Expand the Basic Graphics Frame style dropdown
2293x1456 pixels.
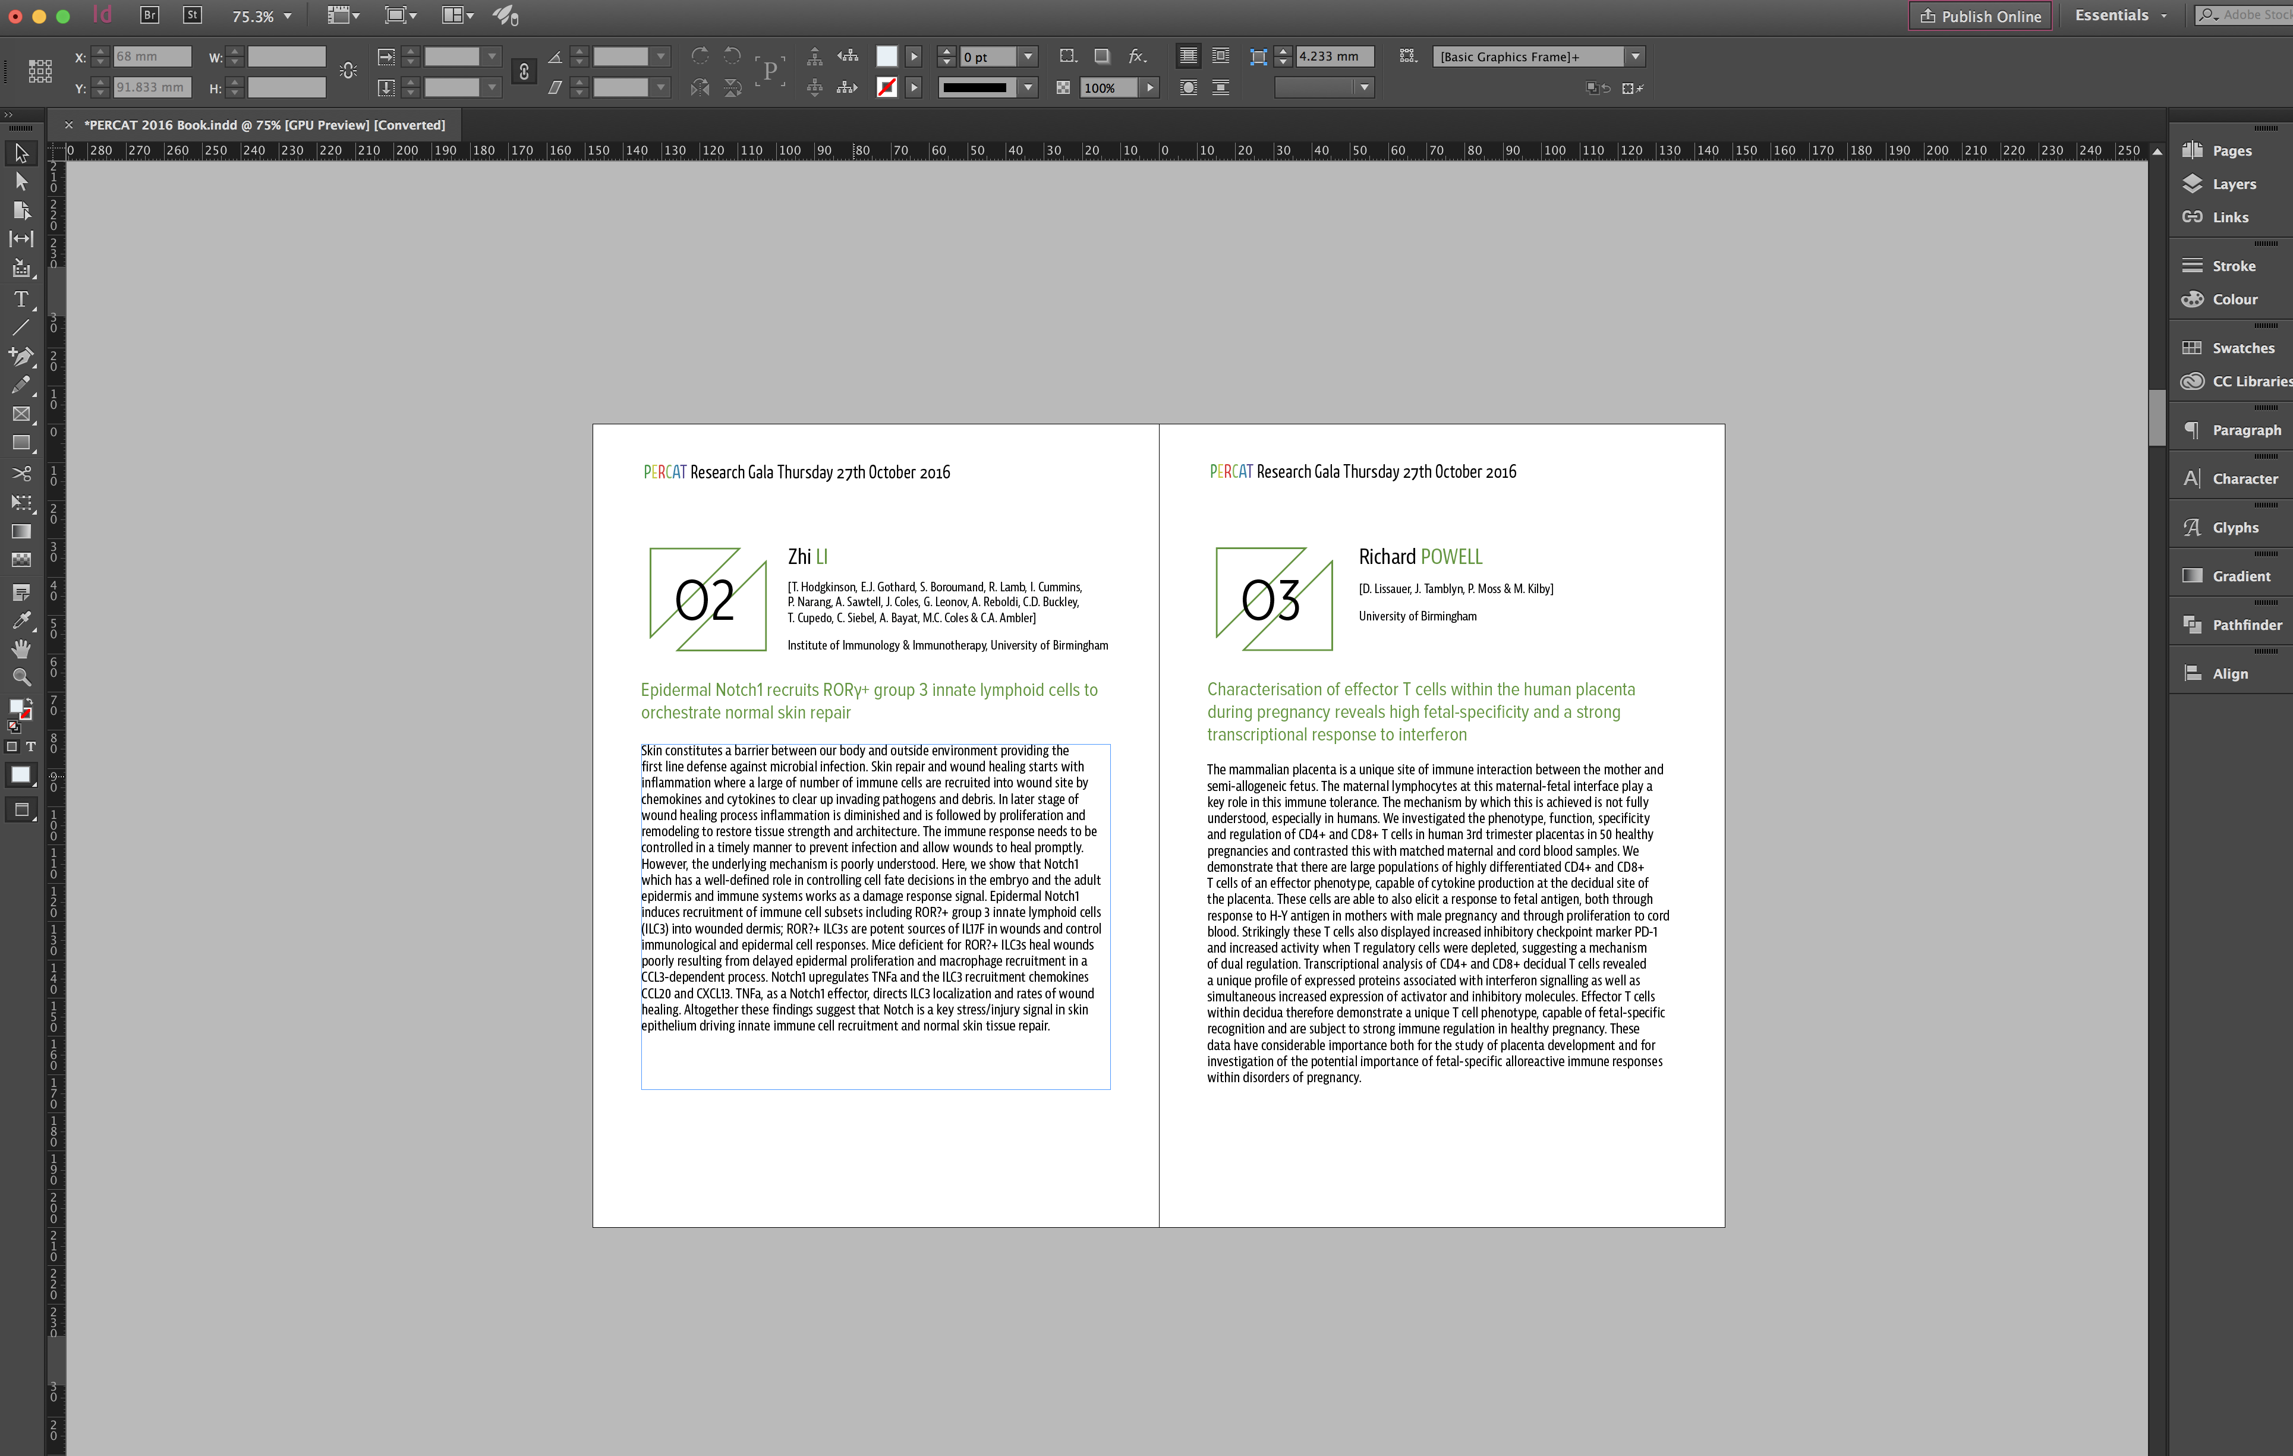1635,56
